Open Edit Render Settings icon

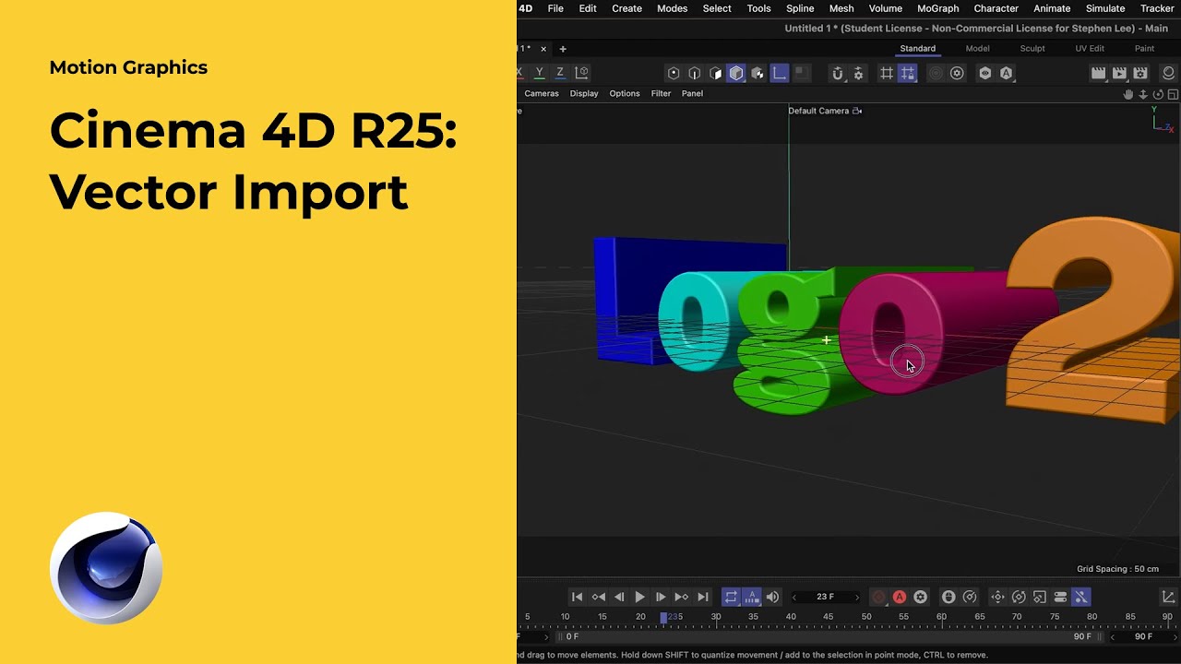[1140, 73]
